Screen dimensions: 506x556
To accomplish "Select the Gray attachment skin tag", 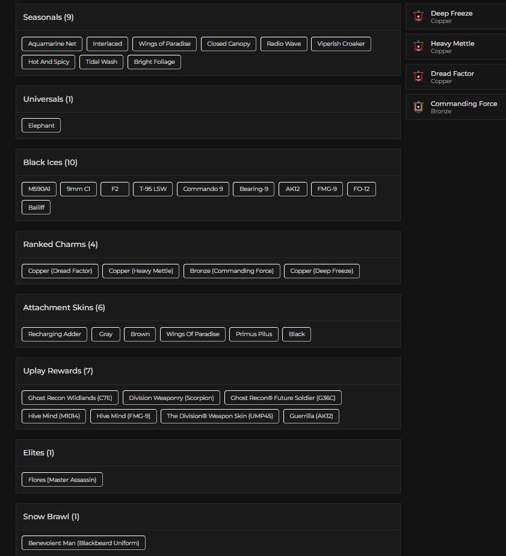I will [x=105, y=334].
